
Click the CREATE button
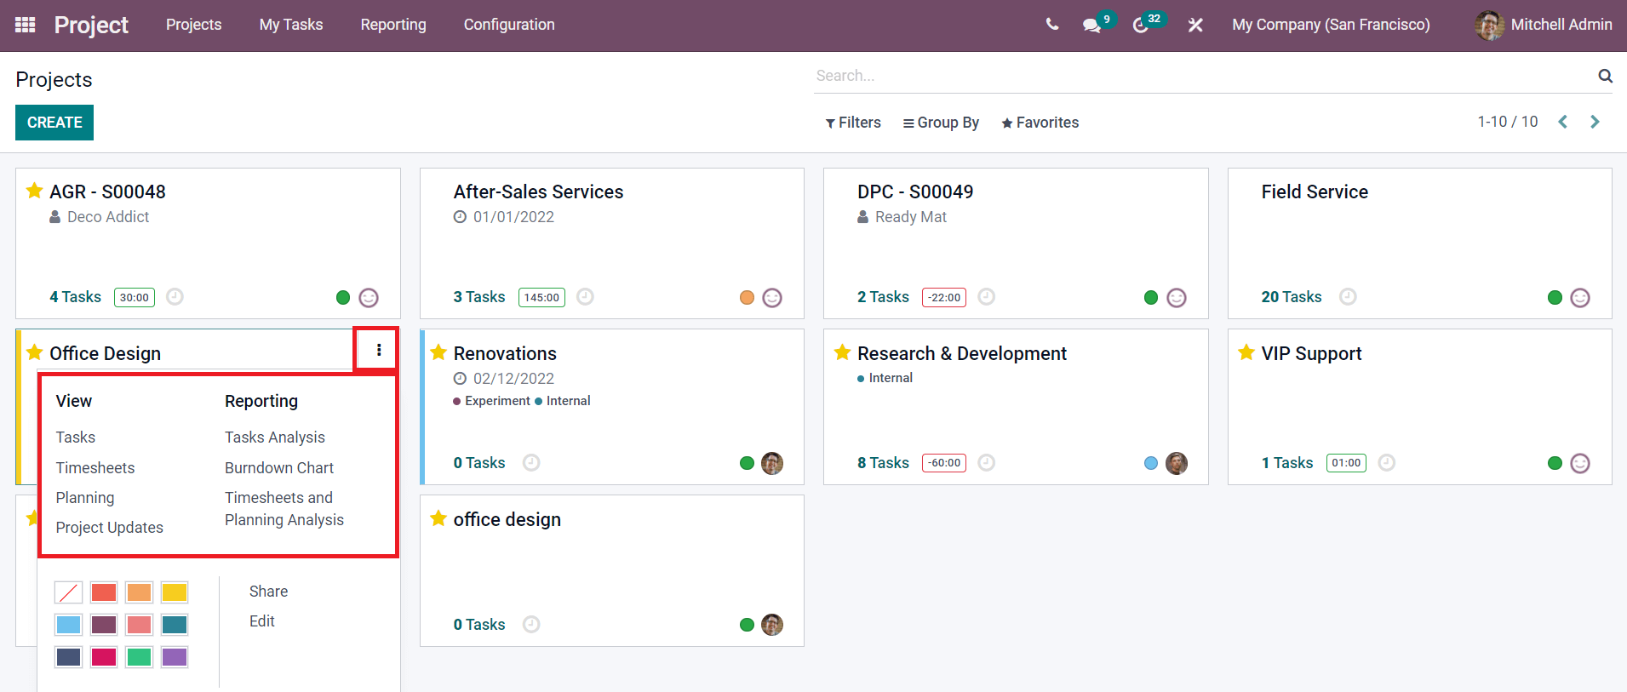[54, 123]
